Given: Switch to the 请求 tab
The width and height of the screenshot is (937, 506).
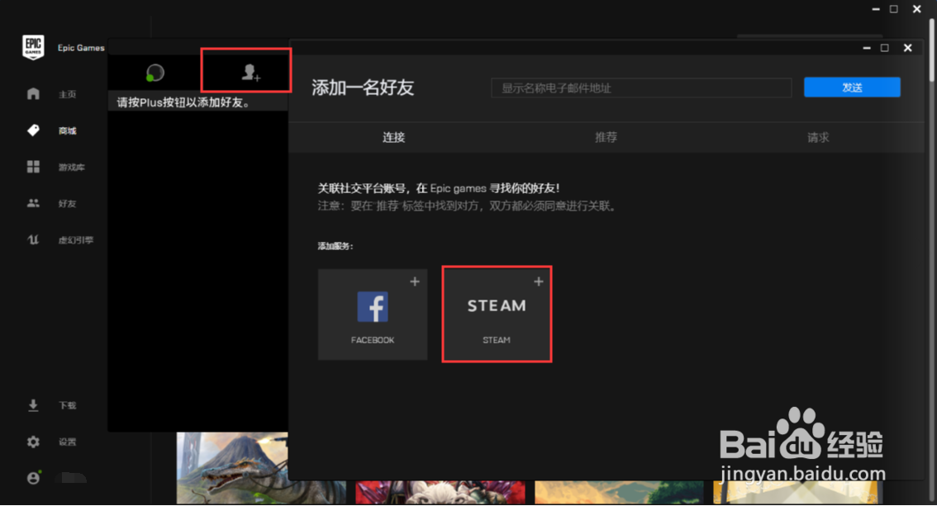Looking at the screenshot, I should click(x=818, y=137).
